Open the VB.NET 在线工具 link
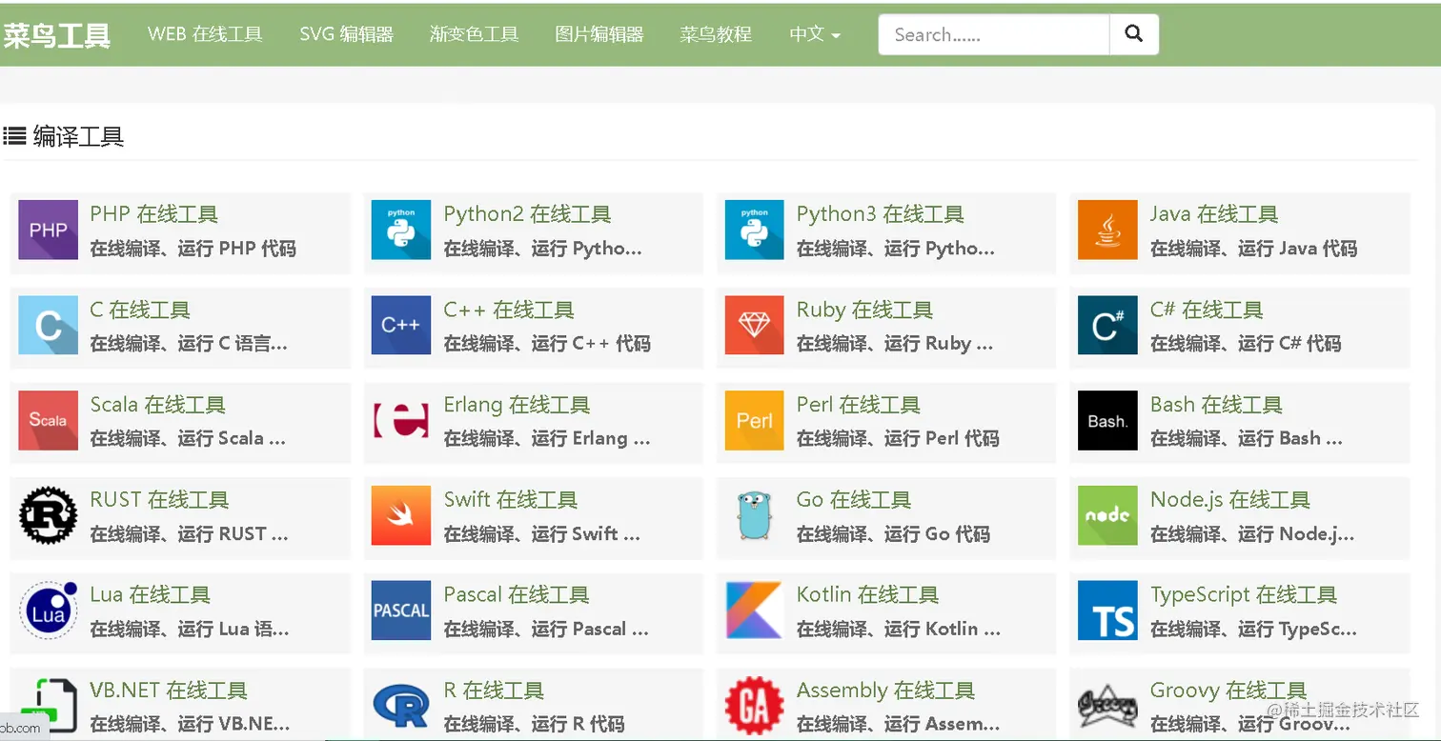This screenshot has width=1441, height=741. [169, 691]
